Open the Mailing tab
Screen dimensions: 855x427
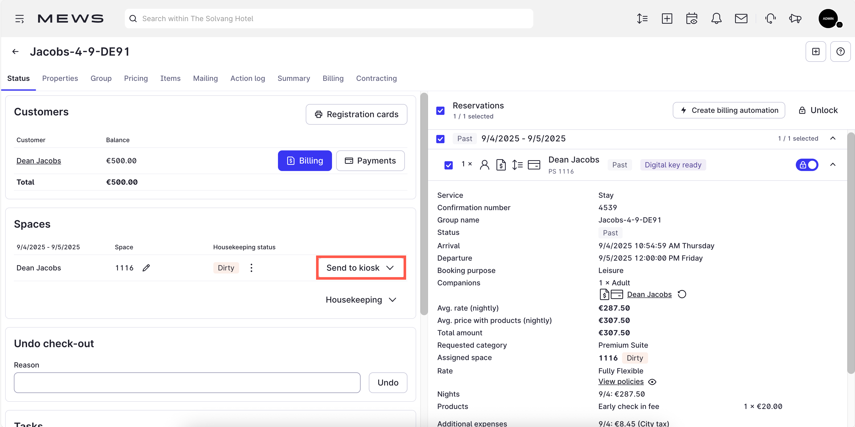(x=205, y=78)
